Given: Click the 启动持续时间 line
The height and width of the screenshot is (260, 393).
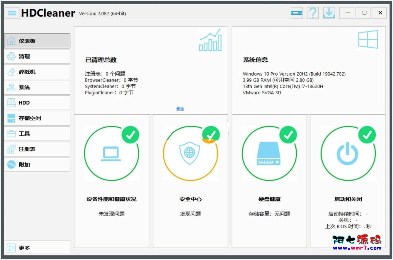Looking at the screenshot, I should click(348, 214).
